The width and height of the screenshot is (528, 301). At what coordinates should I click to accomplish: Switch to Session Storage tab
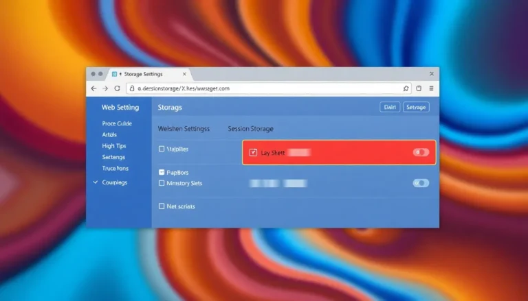[250, 129]
